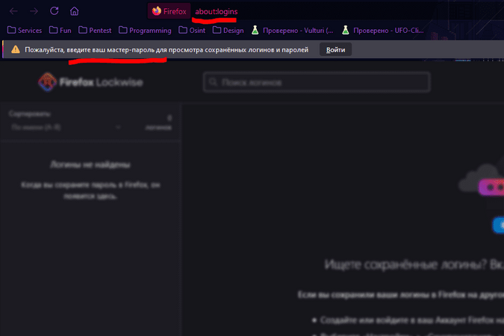Open bookmark Проверено - UFO-Cli
Image resolution: width=504 pixels, height=336 pixels.
[x=382, y=30]
